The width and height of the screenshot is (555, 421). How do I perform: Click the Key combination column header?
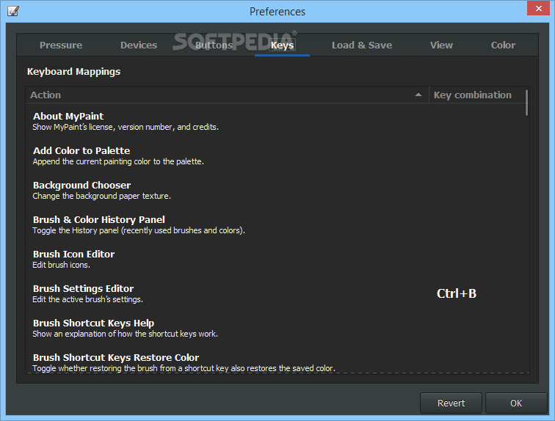[x=476, y=95]
